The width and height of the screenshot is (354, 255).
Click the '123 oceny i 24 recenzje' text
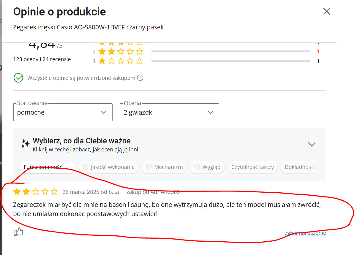pyautogui.click(x=42, y=59)
